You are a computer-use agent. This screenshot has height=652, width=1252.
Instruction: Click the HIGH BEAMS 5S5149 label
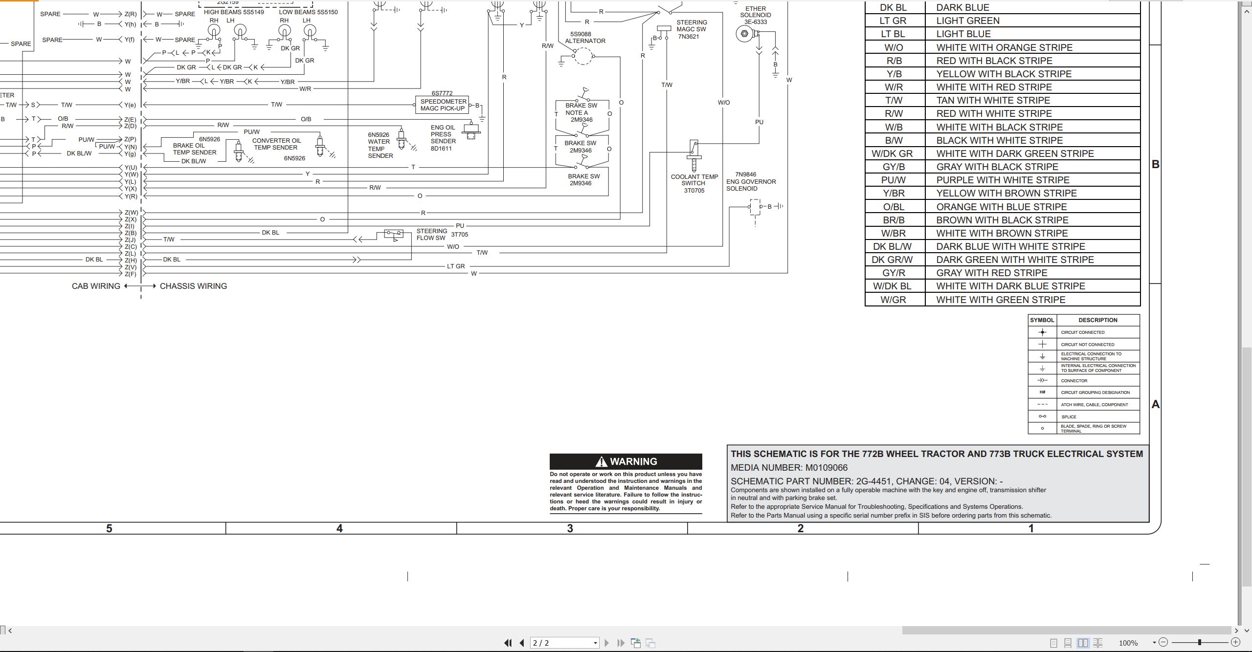coord(234,12)
